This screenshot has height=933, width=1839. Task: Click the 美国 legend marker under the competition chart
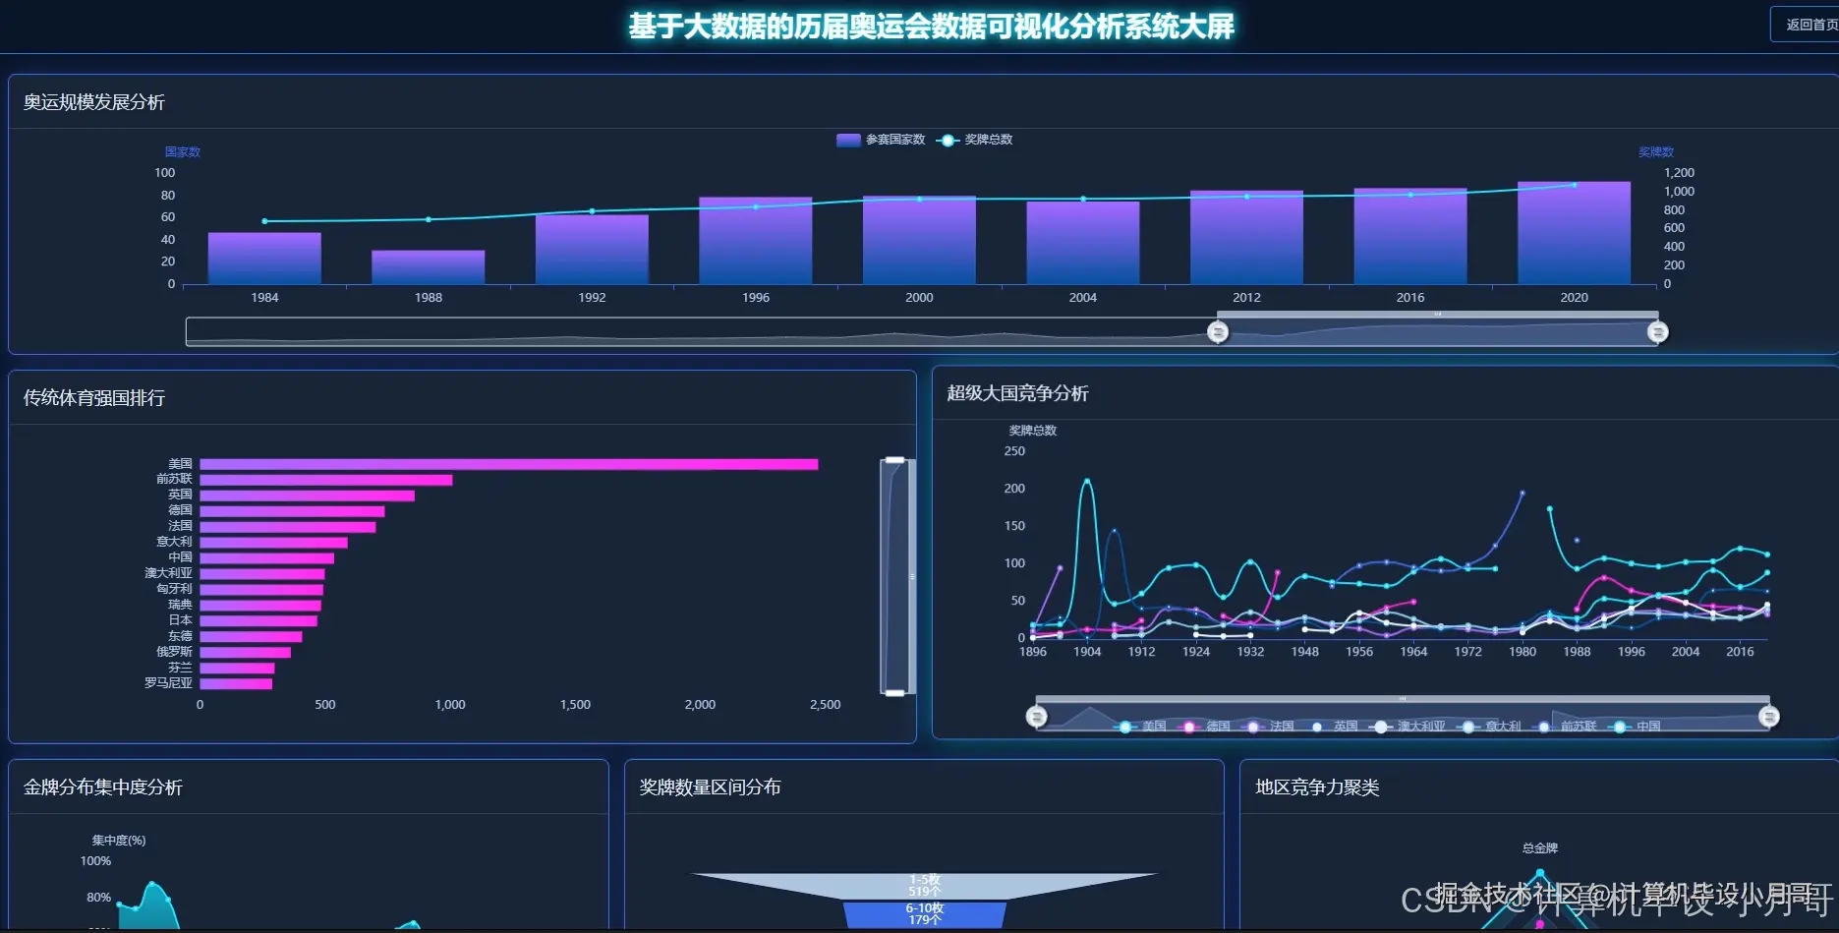(x=1125, y=727)
